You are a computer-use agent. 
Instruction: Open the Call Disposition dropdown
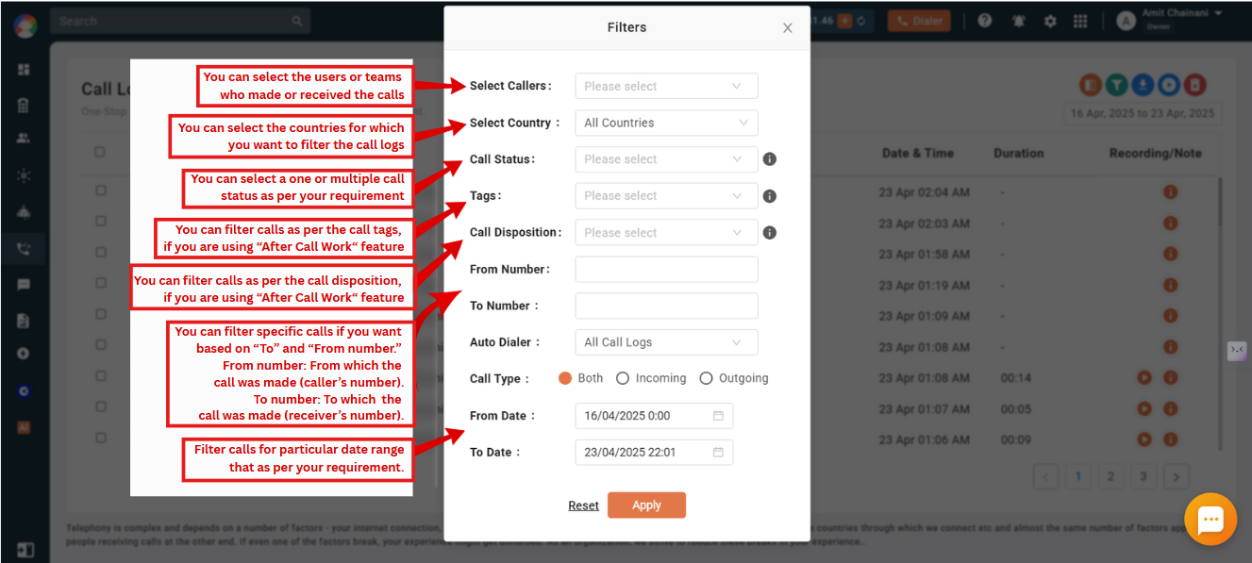[x=666, y=232]
